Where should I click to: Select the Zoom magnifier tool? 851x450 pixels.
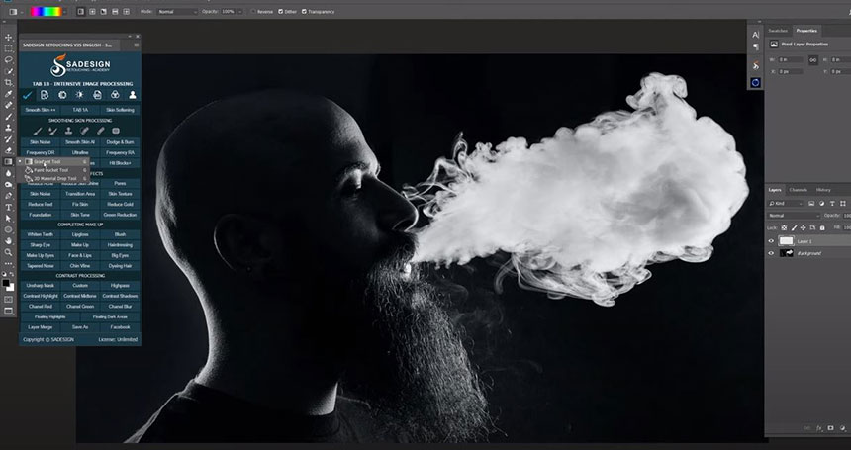tap(8, 252)
